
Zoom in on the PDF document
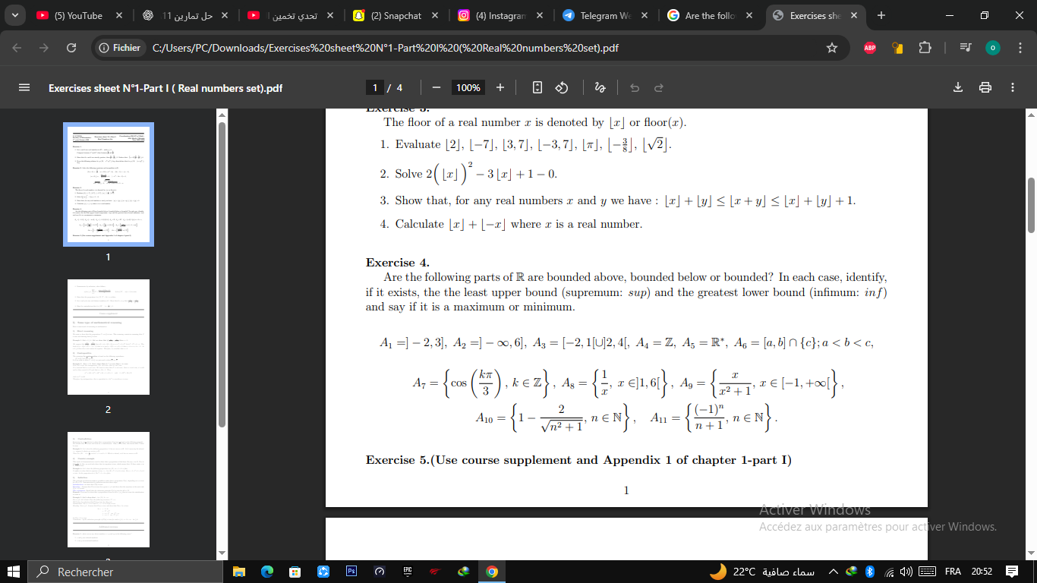(x=500, y=87)
